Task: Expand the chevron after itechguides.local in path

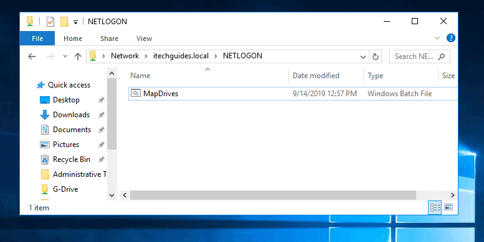Action: pyautogui.click(x=216, y=56)
